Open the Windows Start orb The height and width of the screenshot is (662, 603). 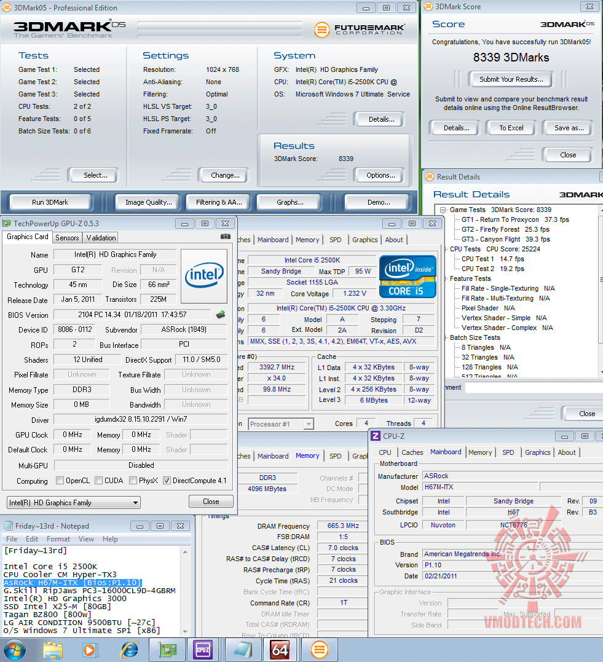coord(15,650)
